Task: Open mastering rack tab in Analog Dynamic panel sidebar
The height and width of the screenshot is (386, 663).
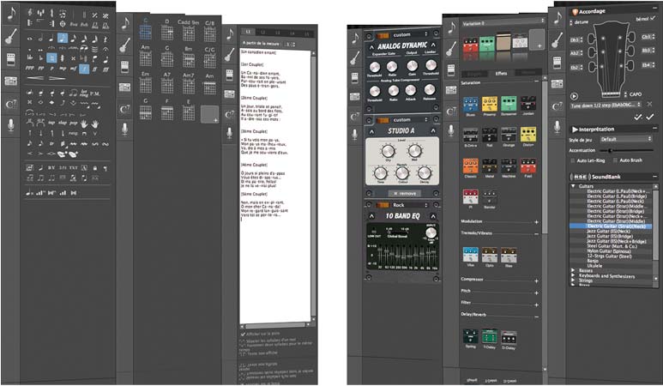Action: point(354,97)
